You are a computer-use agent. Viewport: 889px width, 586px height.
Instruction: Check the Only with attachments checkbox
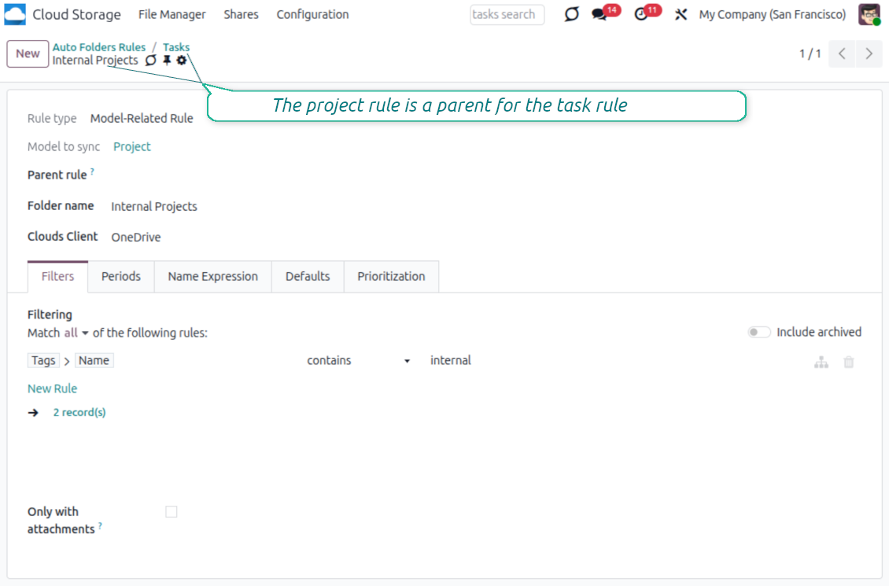[172, 512]
